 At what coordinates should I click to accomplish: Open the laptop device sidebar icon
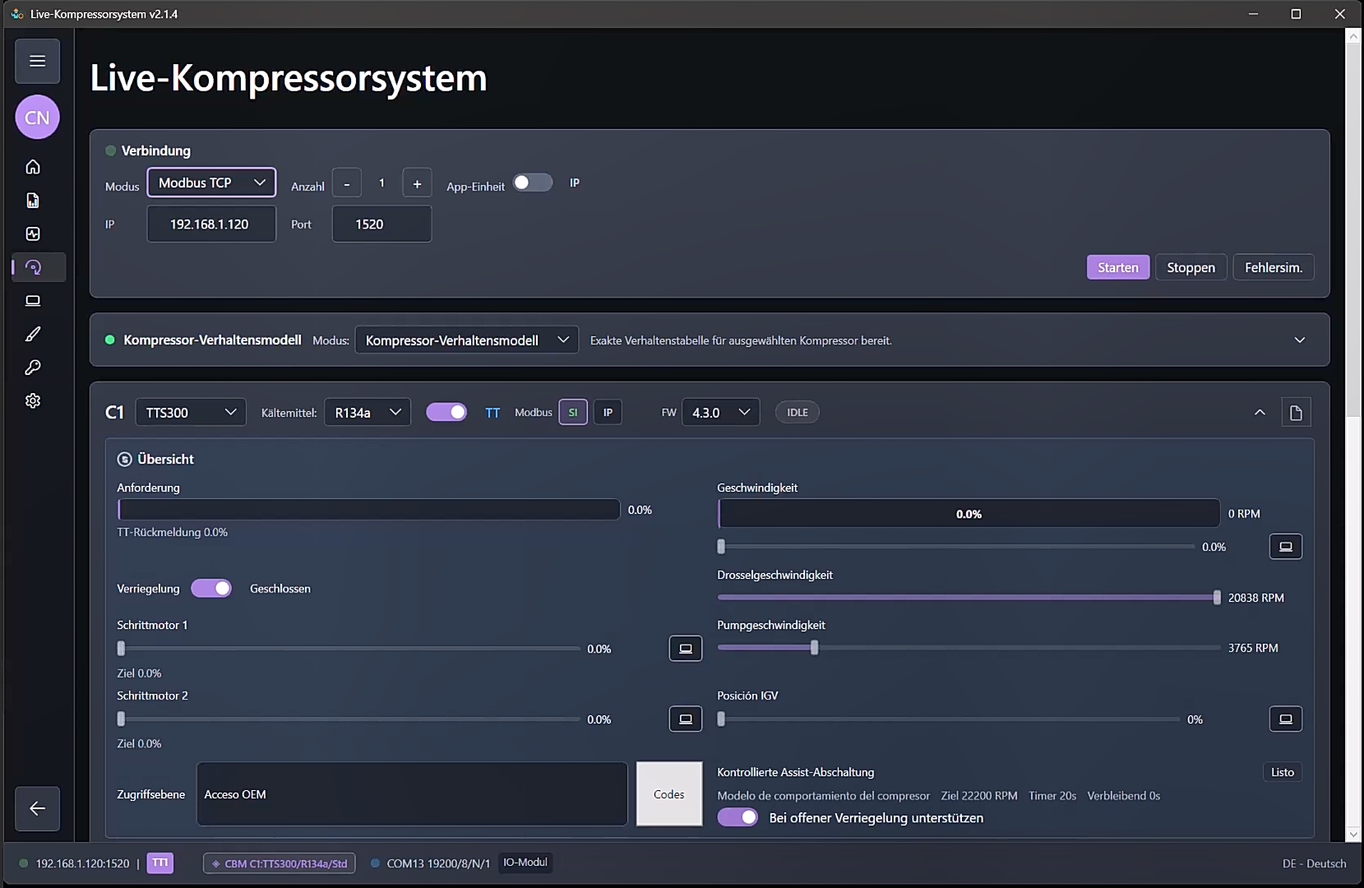(x=33, y=301)
